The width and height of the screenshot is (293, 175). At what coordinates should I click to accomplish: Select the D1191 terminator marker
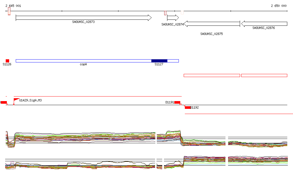click(x=177, y=102)
